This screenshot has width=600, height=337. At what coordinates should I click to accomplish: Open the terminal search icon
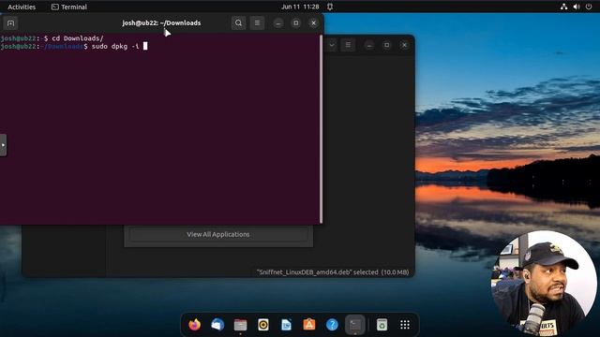coord(238,22)
